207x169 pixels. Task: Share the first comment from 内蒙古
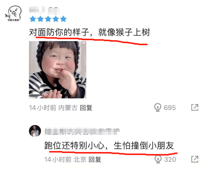[x=195, y=107]
